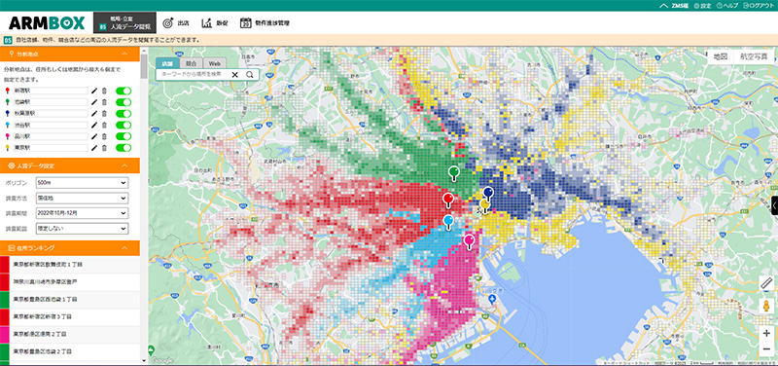Select the 人流データ閲覧 menu tab
778x366 pixels.
(124, 22)
